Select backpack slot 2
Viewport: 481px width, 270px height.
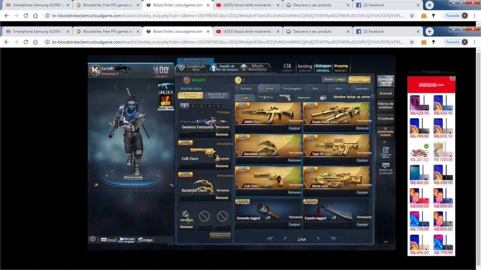(193, 106)
